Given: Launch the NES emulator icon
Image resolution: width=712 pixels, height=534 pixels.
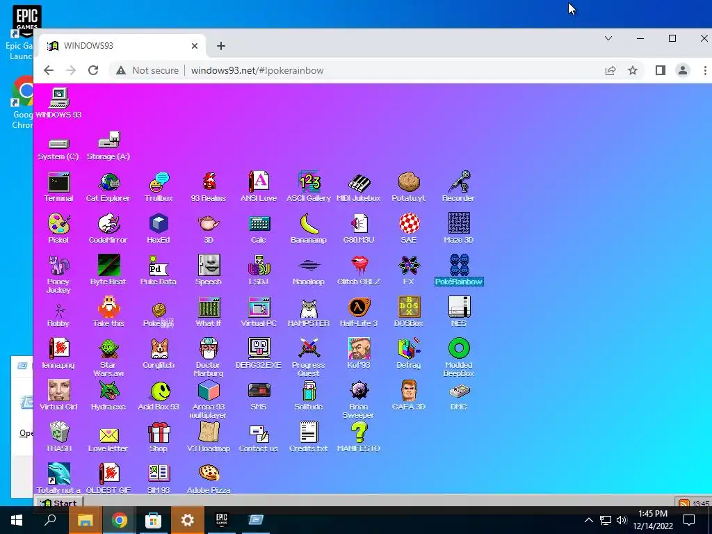Looking at the screenshot, I should point(459,307).
